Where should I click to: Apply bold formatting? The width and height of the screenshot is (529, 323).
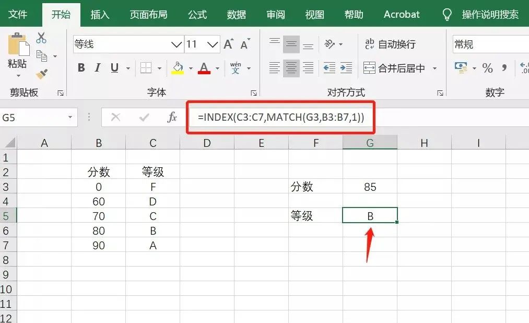(80, 68)
